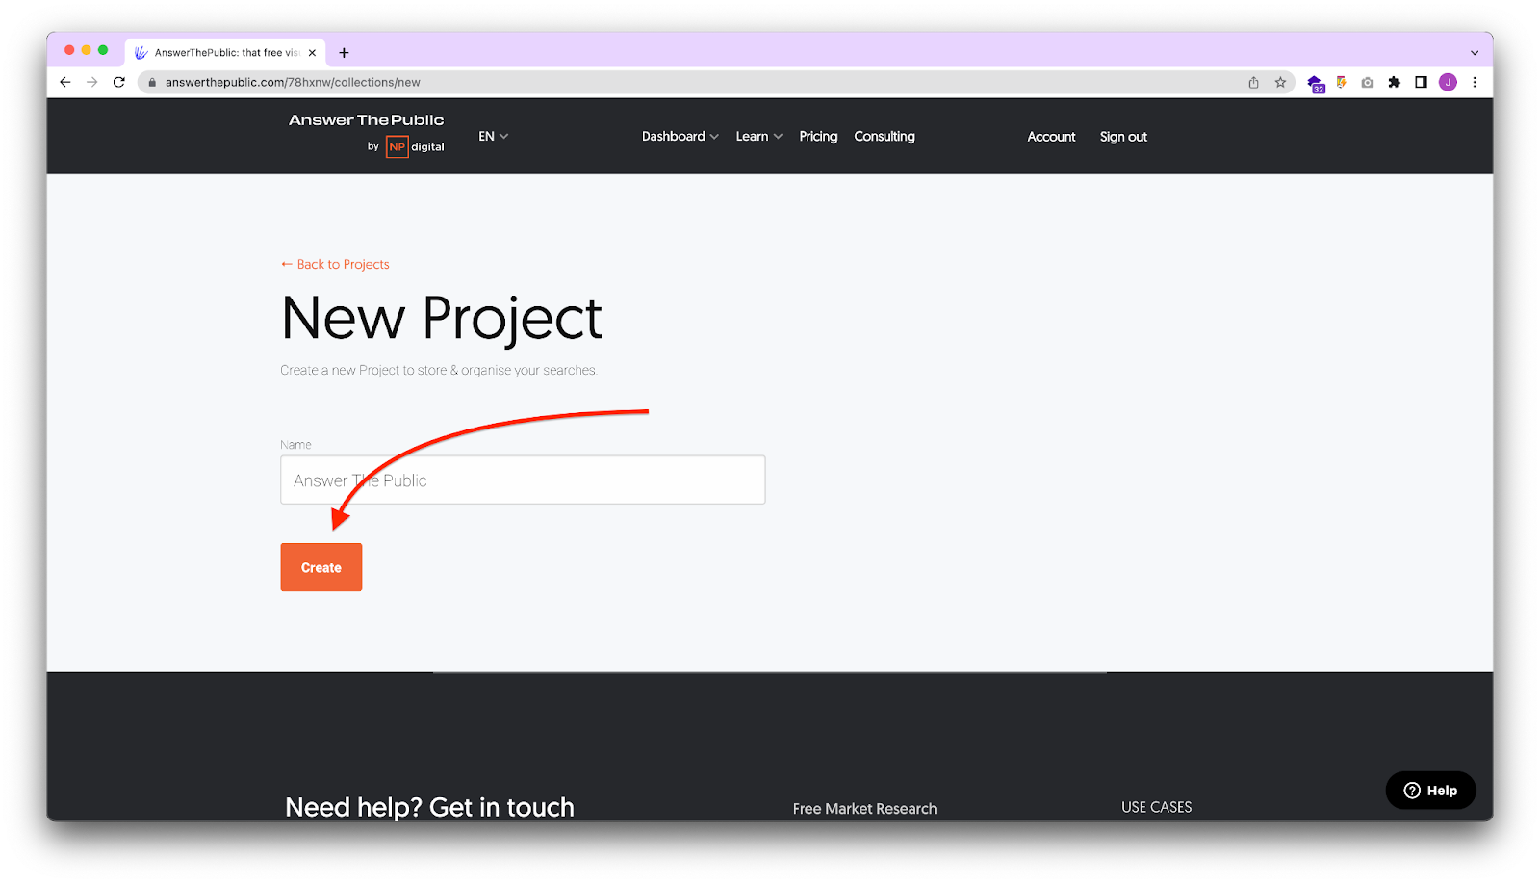Open the Extensions puzzle menu
The image size is (1540, 883).
click(1394, 83)
